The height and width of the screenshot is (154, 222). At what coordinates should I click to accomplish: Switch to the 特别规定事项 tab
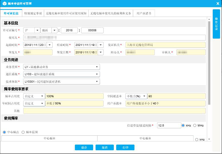coord(33,13)
